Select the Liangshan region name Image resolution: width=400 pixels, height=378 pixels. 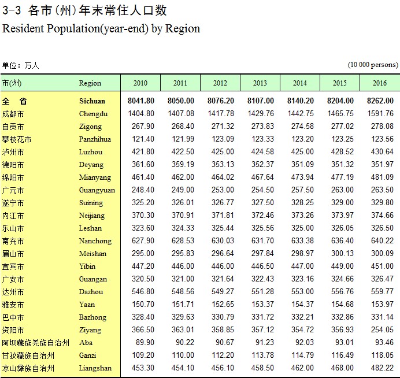(95, 368)
